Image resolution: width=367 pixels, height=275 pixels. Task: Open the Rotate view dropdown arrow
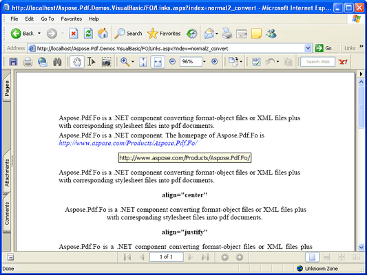(241, 62)
